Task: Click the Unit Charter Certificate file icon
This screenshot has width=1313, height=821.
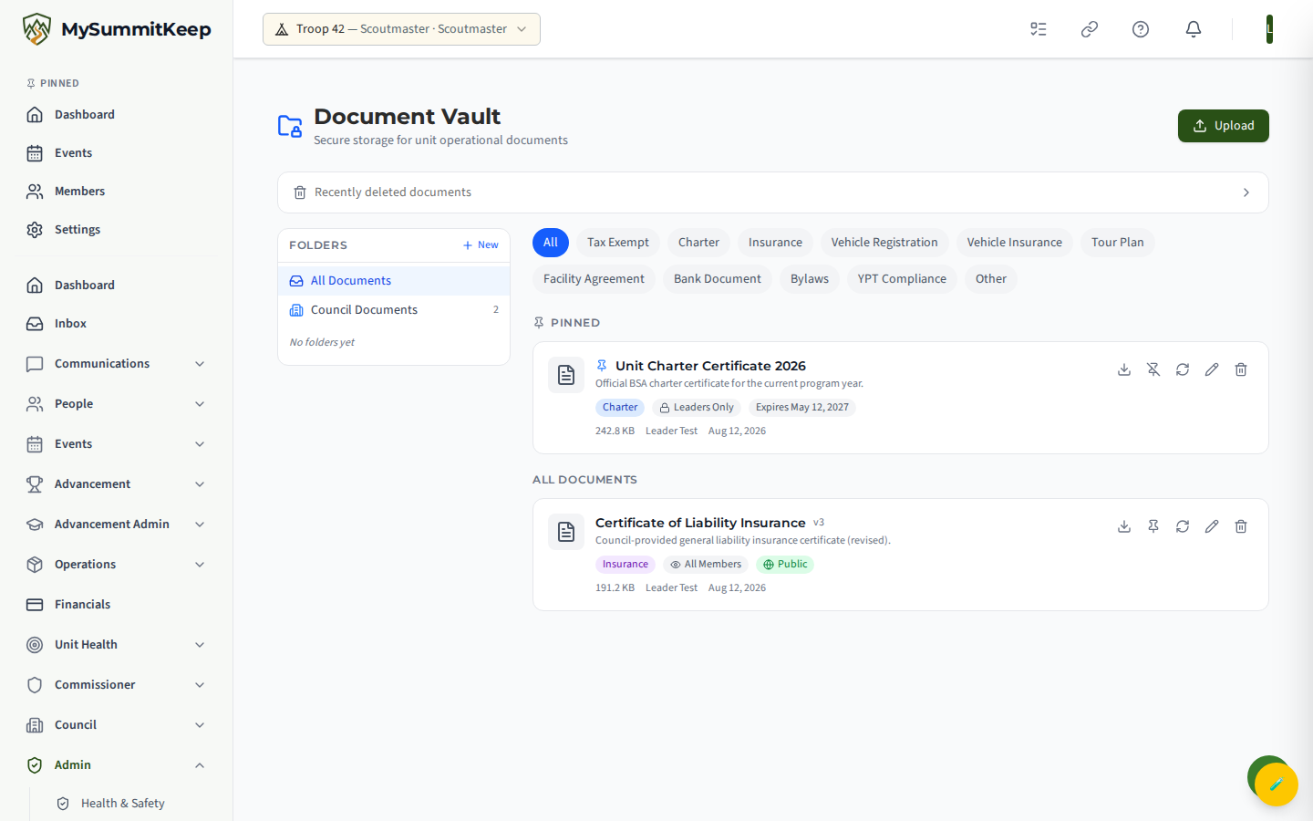Action: [566, 375]
